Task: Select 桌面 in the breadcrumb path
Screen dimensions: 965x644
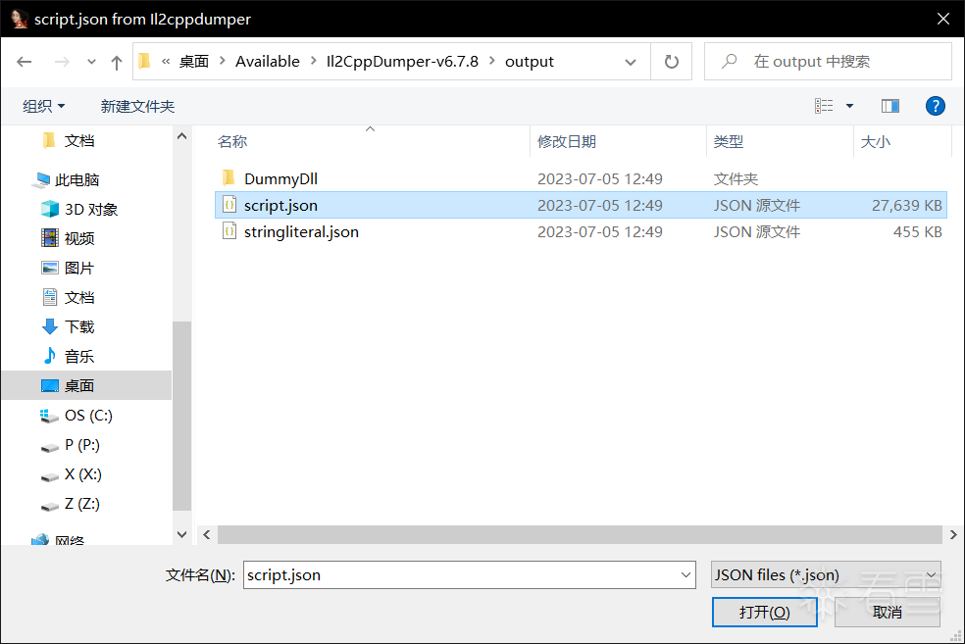Action: pyautogui.click(x=194, y=62)
